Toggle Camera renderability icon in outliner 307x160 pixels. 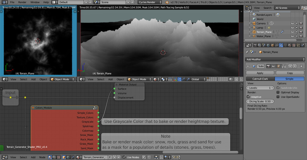pyautogui.click(x=301, y=23)
